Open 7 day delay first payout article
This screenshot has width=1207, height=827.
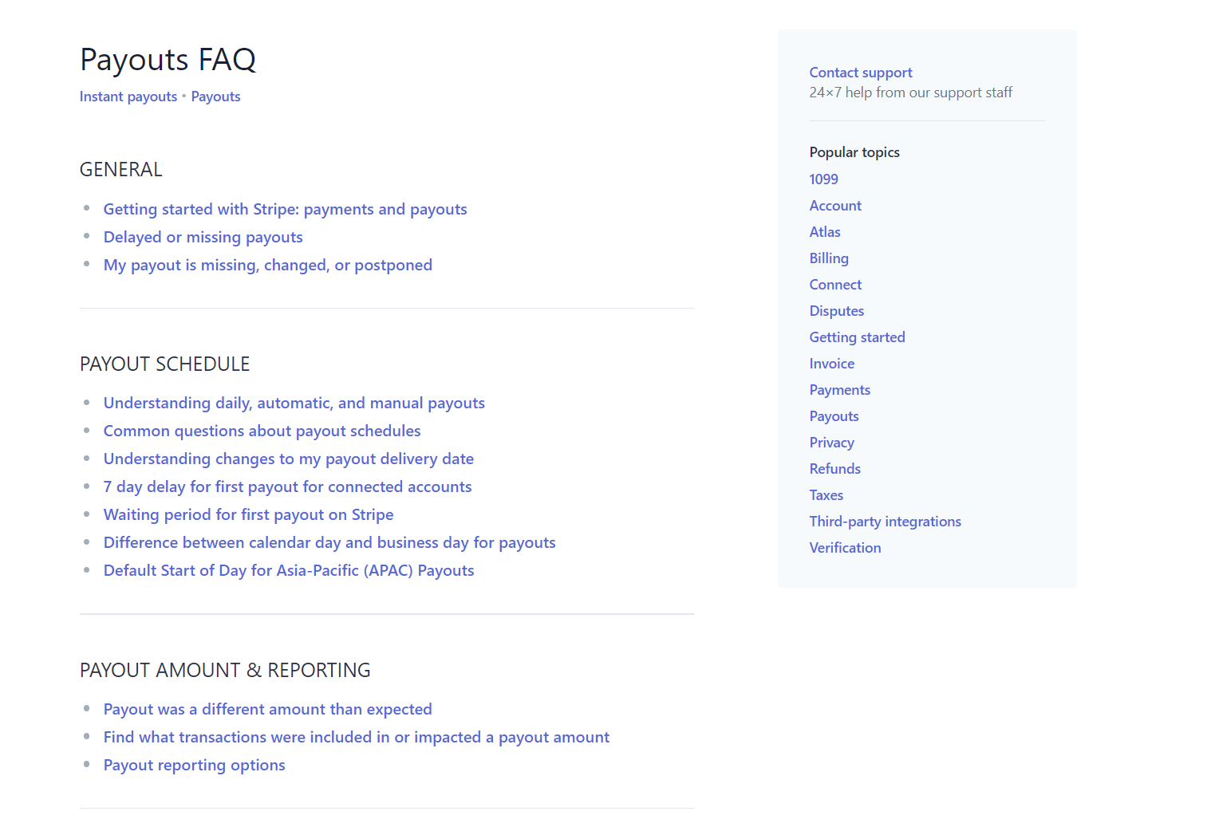[287, 486]
